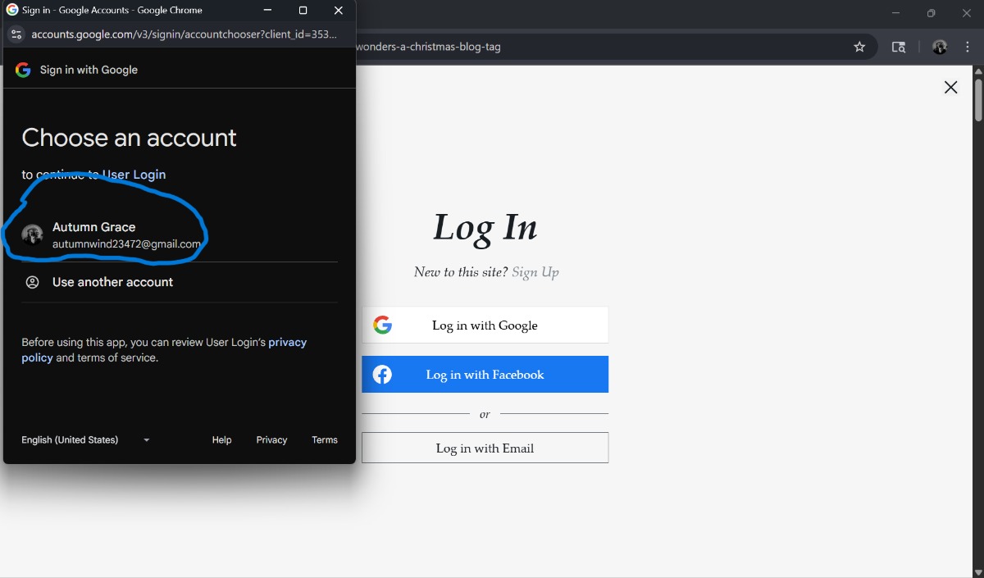984x578 pixels.
Task: Click the Google logo beside Sign in with Google
Action: (23, 70)
